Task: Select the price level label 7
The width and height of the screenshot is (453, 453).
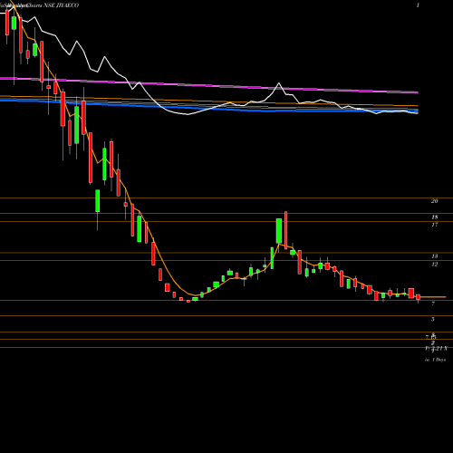Action: pyautogui.click(x=433, y=304)
